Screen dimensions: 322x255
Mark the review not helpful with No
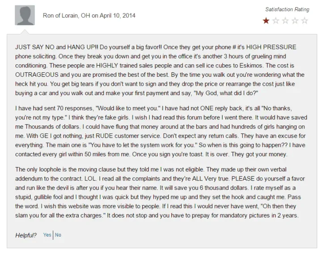click(58, 235)
